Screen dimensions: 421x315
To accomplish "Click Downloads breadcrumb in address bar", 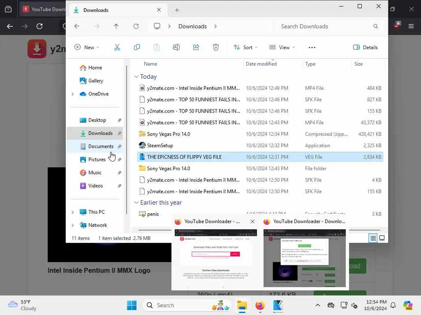I will (192, 26).
